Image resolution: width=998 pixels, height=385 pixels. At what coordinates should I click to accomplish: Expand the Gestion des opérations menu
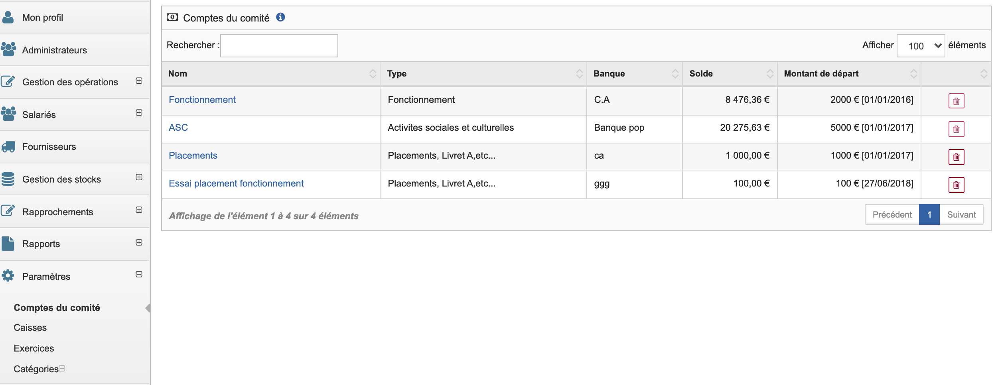tap(139, 81)
